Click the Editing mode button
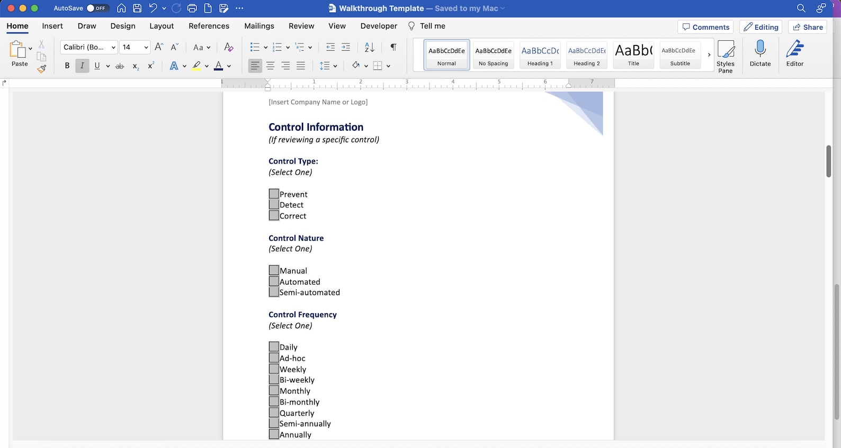 click(761, 27)
